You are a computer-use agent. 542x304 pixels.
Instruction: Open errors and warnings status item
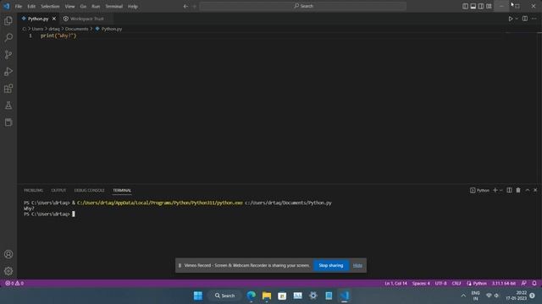[x=14, y=284]
